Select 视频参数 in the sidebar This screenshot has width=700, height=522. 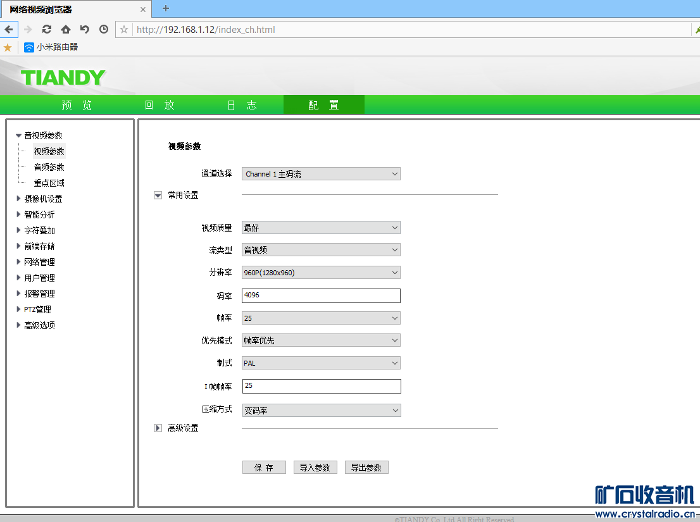tap(49, 151)
